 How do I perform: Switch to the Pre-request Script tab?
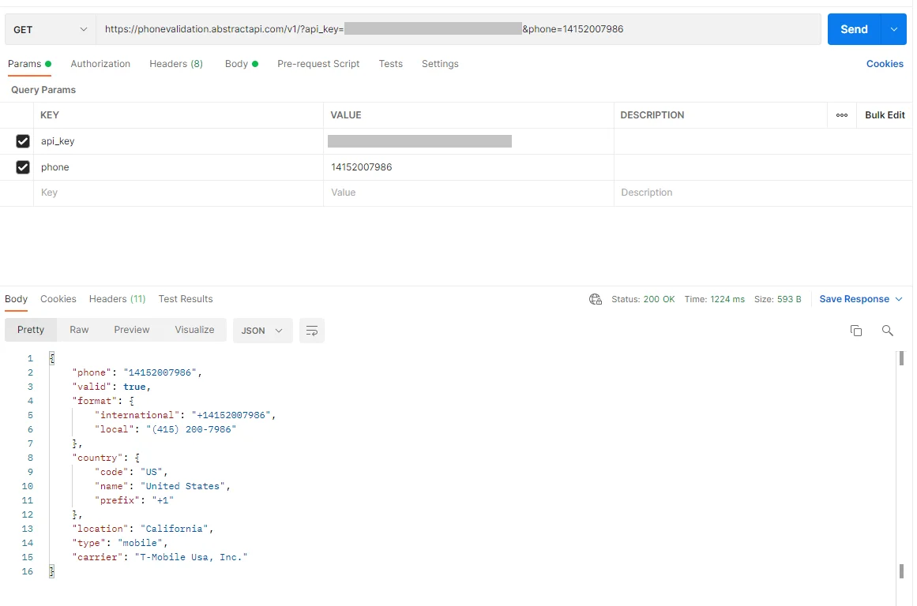point(318,64)
